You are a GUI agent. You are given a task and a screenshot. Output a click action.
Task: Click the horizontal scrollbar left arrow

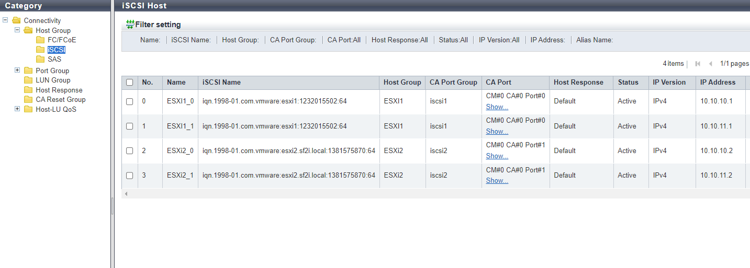coord(126,194)
